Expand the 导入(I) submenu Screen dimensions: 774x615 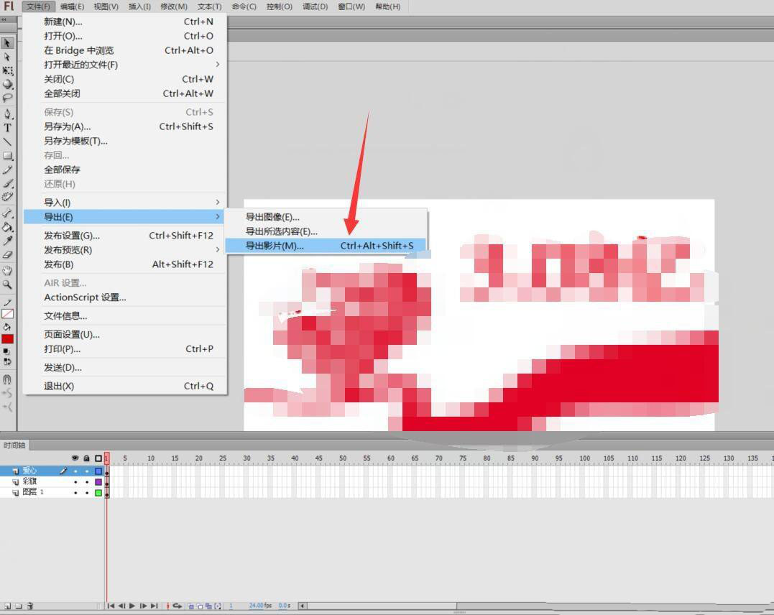pyautogui.click(x=125, y=203)
